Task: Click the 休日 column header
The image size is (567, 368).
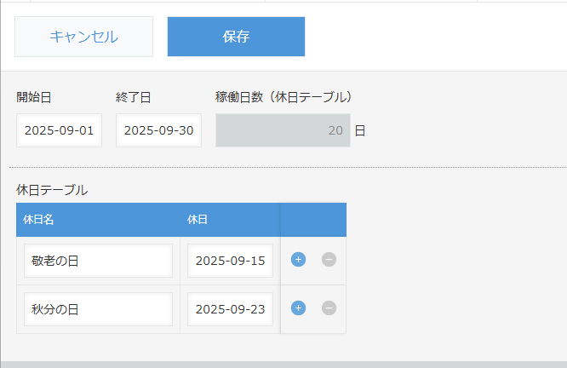Action: [x=197, y=219]
